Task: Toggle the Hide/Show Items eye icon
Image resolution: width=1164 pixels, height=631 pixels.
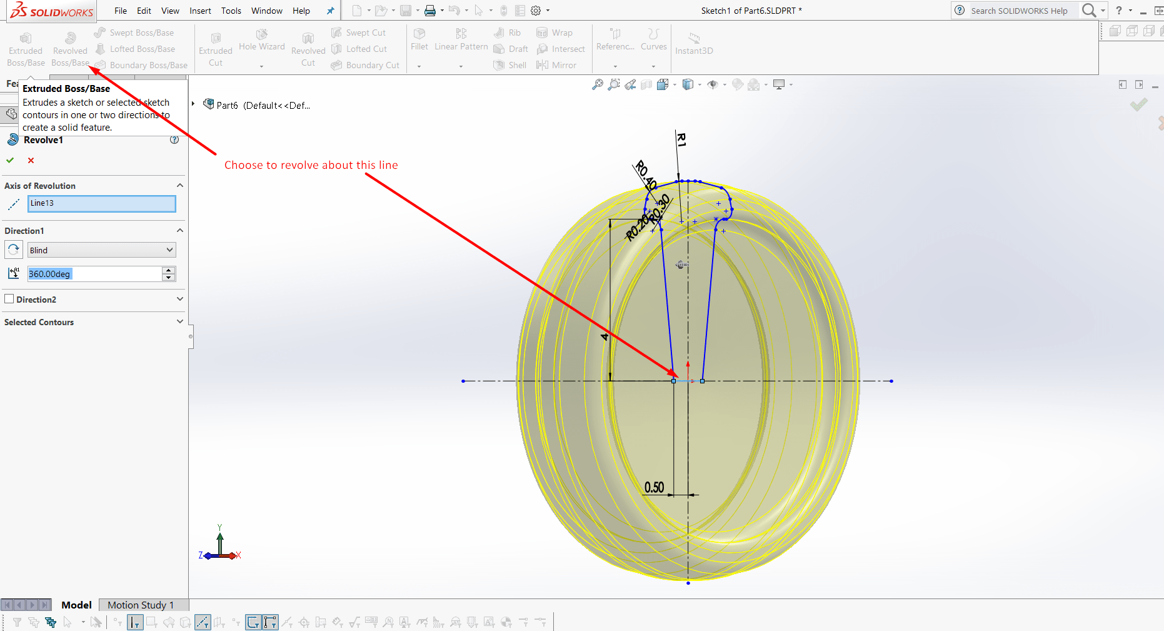Action: pyautogui.click(x=712, y=84)
